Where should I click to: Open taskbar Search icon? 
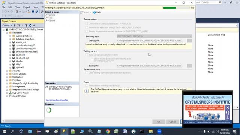point(13,132)
